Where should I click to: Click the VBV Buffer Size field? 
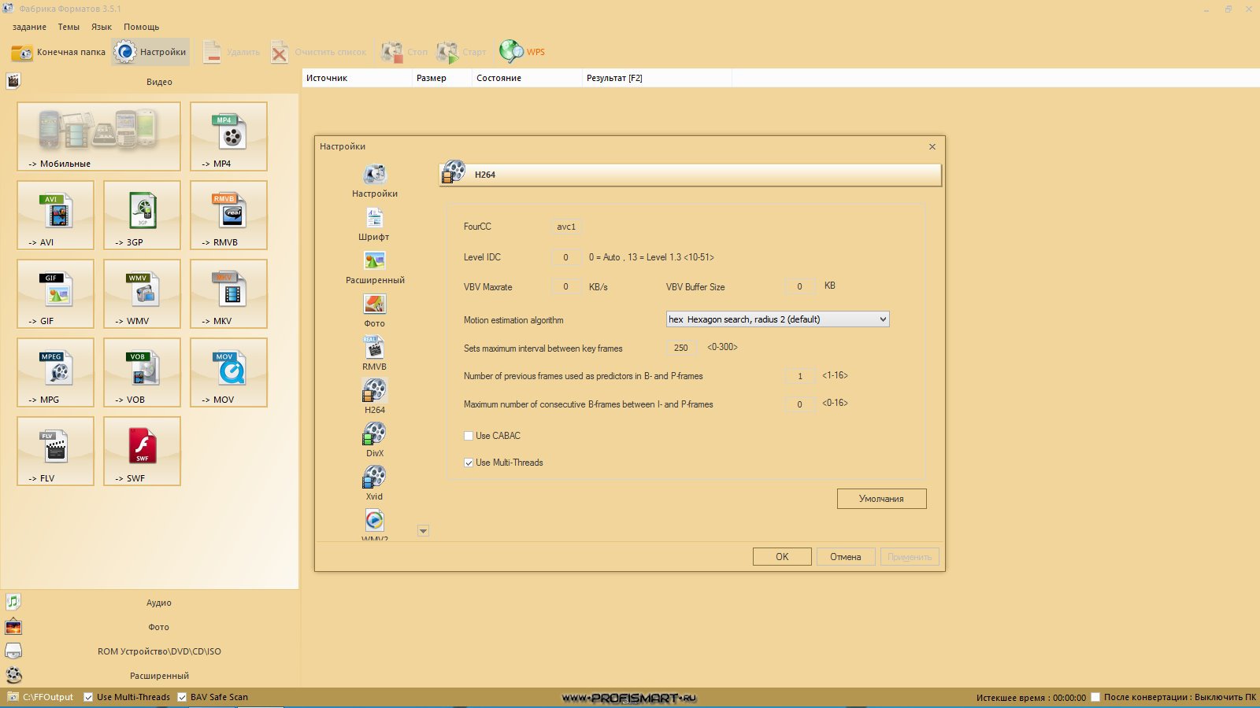tap(799, 286)
